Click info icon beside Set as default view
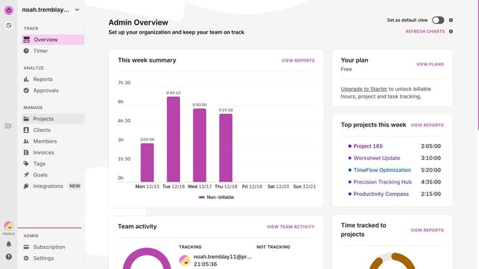479x269 pixels. pos(451,20)
